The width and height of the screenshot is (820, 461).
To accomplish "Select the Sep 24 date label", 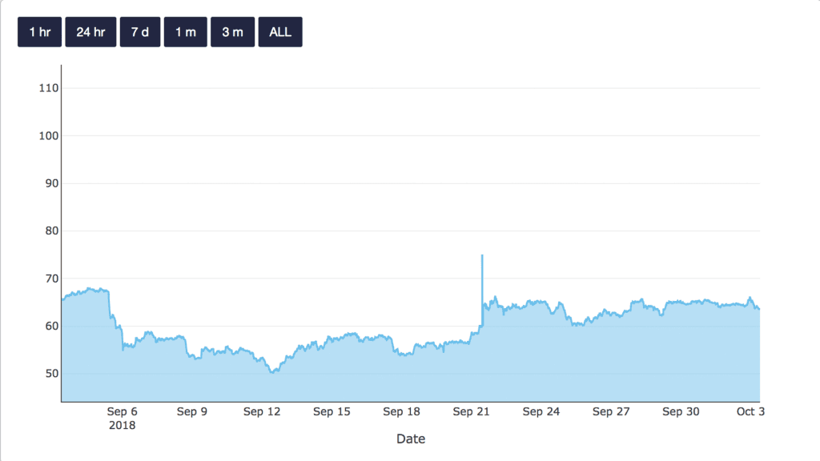I will click(x=541, y=412).
